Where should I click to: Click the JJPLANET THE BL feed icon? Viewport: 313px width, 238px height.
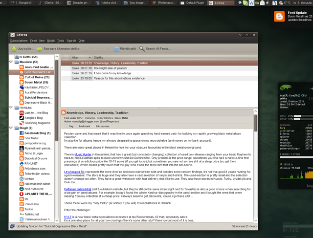coord(22,194)
